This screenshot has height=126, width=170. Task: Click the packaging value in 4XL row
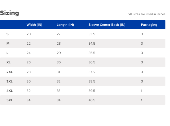point(141,91)
